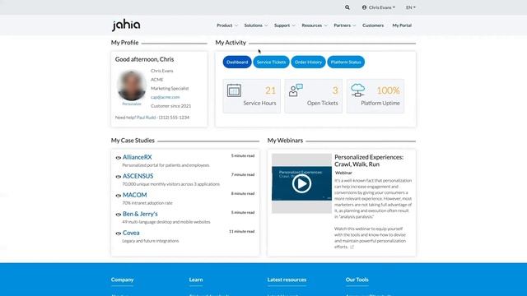
Task: Open the AllianceRX case study
Action: pyautogui.click(x=138, y=157)
